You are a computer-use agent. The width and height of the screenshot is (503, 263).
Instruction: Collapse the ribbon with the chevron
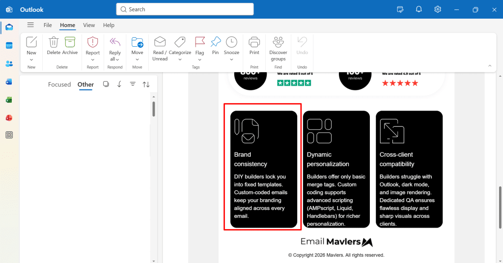490,66
